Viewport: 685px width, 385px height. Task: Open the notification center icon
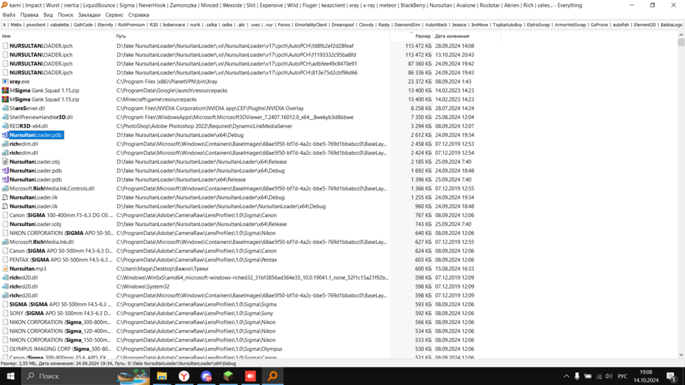pos(671,376)
